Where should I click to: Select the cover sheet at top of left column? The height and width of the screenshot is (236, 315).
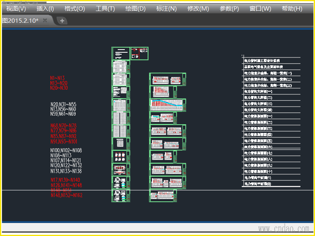pos(121,53)
